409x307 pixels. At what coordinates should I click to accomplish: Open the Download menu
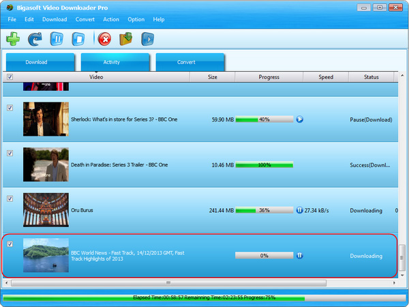pyautogui.click(x=55, y=19)
